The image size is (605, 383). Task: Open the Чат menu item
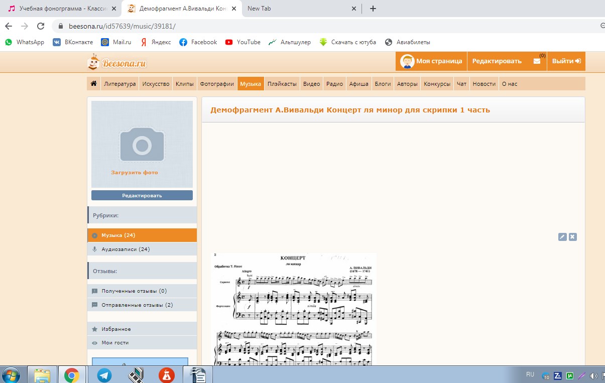coord(461,84)
